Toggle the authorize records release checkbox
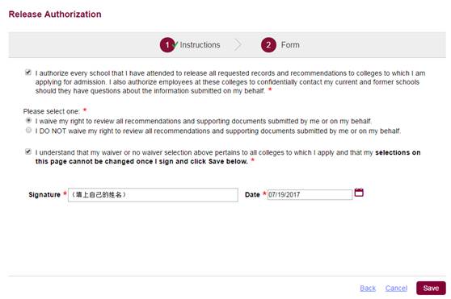Image resolution: width=451 pixels, height=299 pixels. tap(28, 73)
